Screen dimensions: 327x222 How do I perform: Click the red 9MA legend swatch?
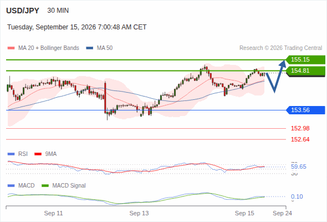click(38, 154)
